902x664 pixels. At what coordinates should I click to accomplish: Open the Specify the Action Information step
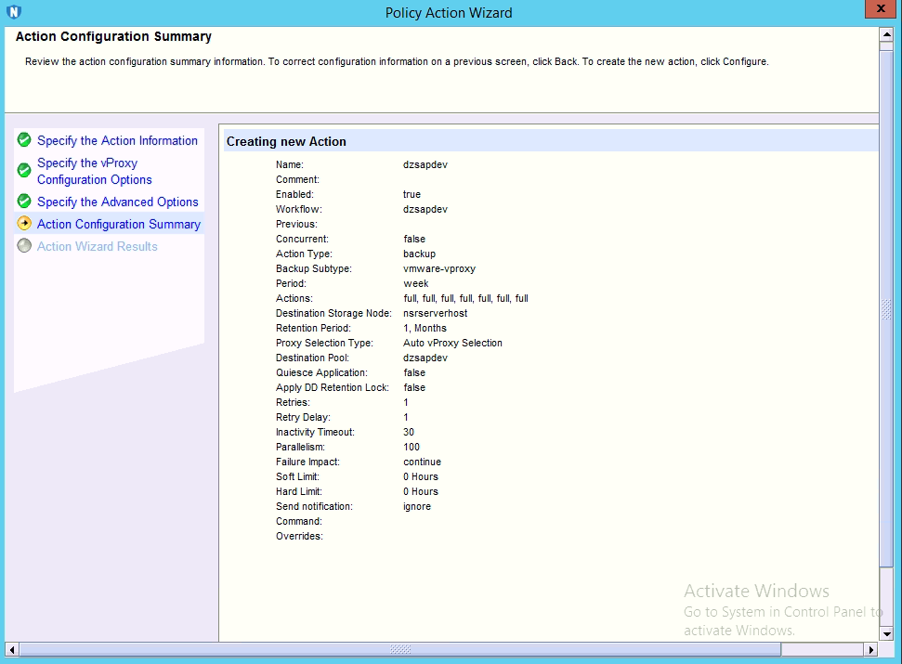(x=117, y=140)
